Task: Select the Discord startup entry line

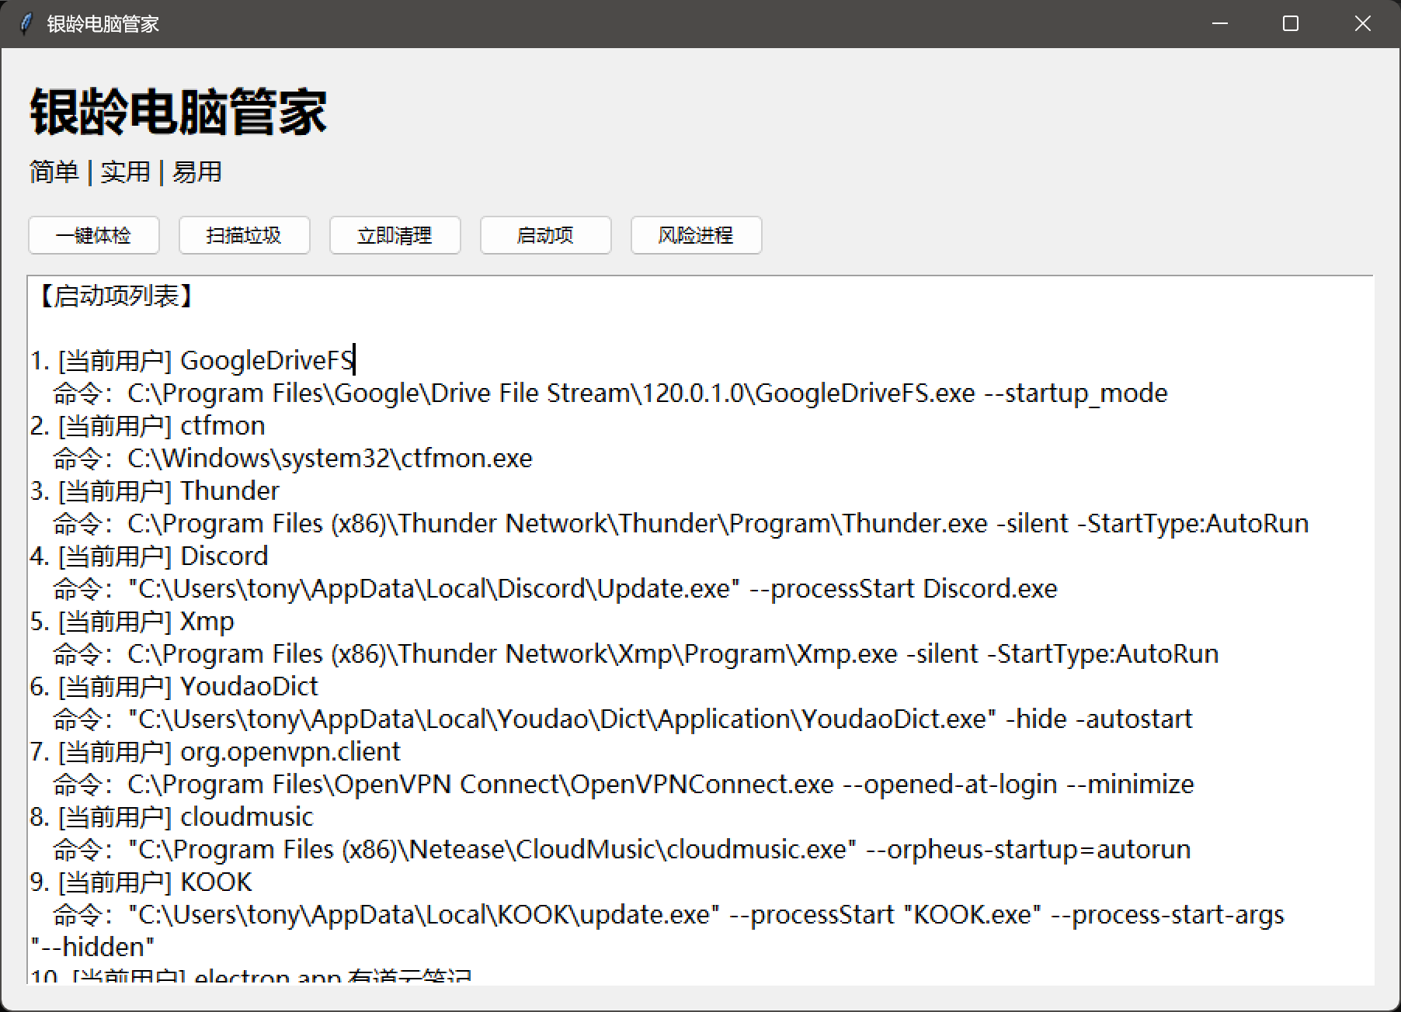Action: 149,556
